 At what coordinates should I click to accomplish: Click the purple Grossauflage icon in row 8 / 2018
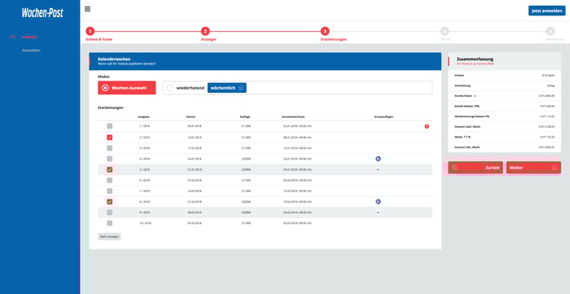tap(378, 201)
